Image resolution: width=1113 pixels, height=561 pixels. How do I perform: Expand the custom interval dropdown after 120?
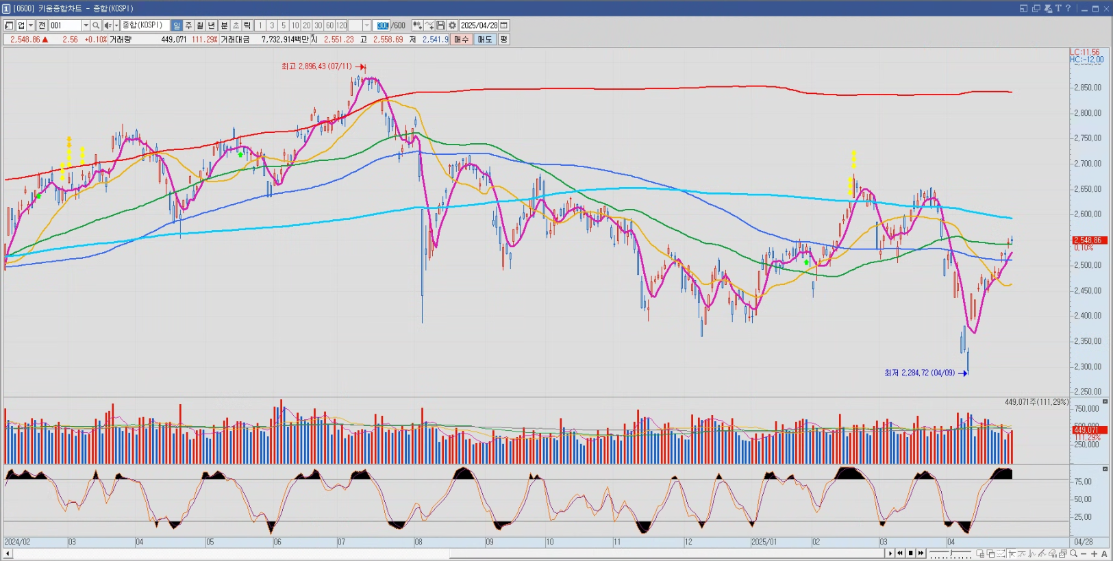[x=366, y=25]
